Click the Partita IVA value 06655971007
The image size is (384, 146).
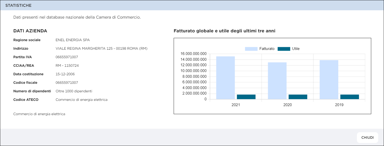(x=67, y=57)
